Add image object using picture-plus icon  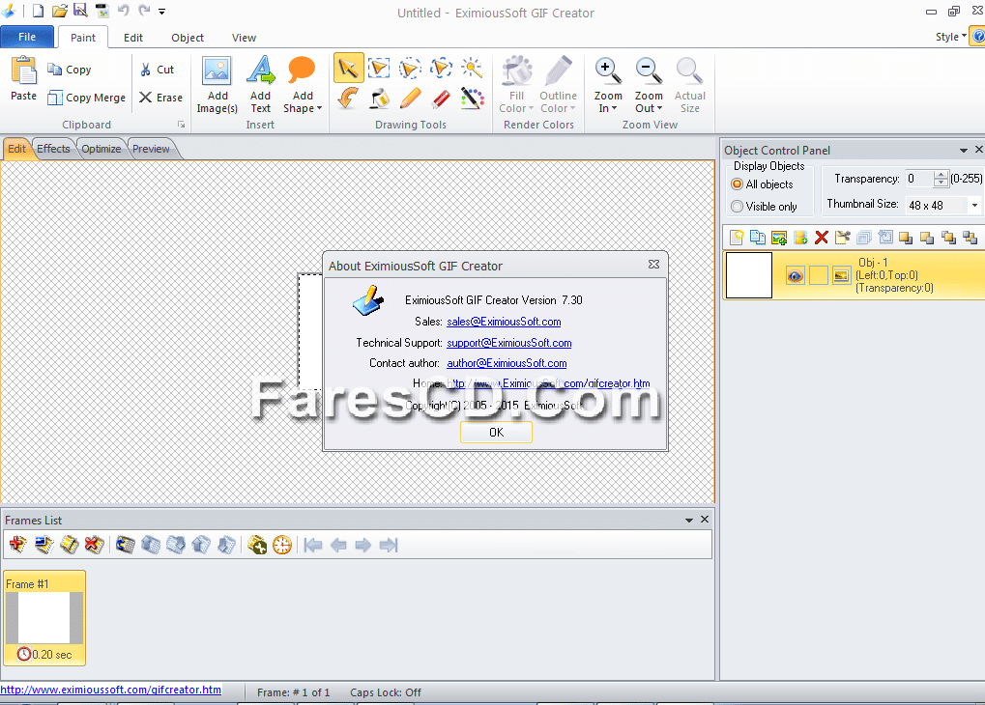(x=779, y=238)
